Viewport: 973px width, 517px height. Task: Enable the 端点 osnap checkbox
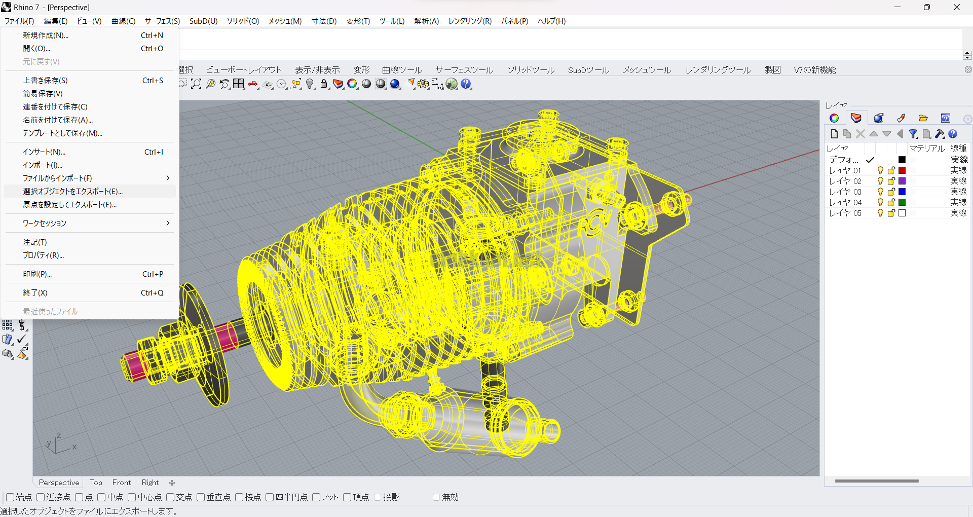[10, 497]
